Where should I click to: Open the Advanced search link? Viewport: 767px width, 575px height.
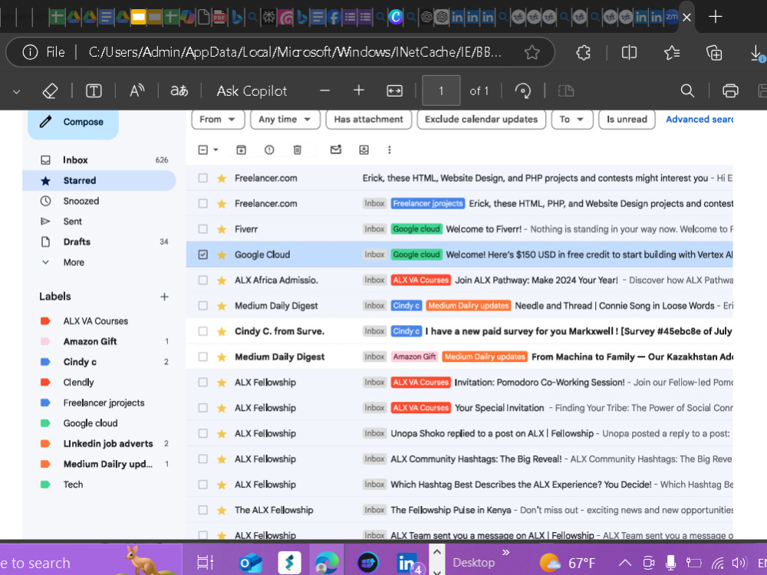pos(699,120)
